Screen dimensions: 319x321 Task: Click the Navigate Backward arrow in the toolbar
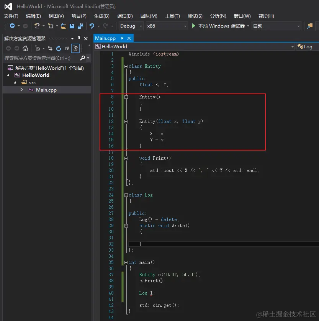point(12,26)
